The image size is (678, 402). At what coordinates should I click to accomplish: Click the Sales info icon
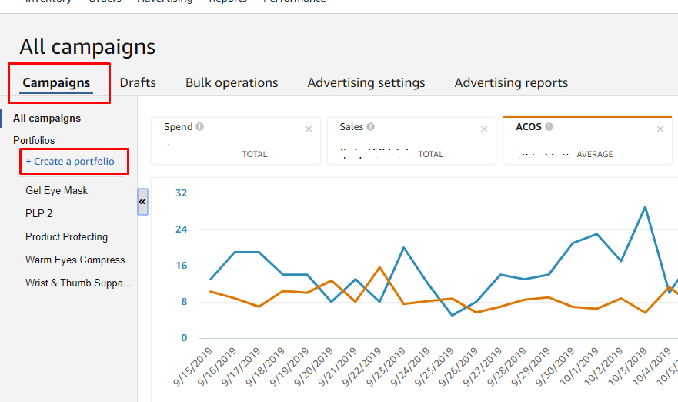371,127
